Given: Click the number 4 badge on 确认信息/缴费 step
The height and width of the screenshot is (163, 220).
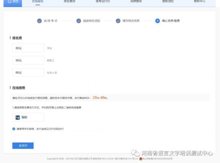Looking at the screenshot, I should tap(157, 20).
